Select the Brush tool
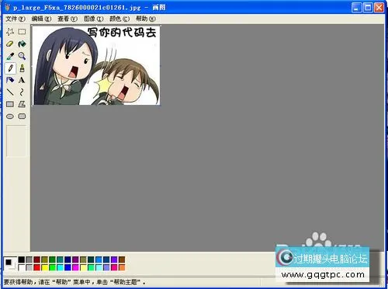The image size is (388, 289). pos(22,68)
